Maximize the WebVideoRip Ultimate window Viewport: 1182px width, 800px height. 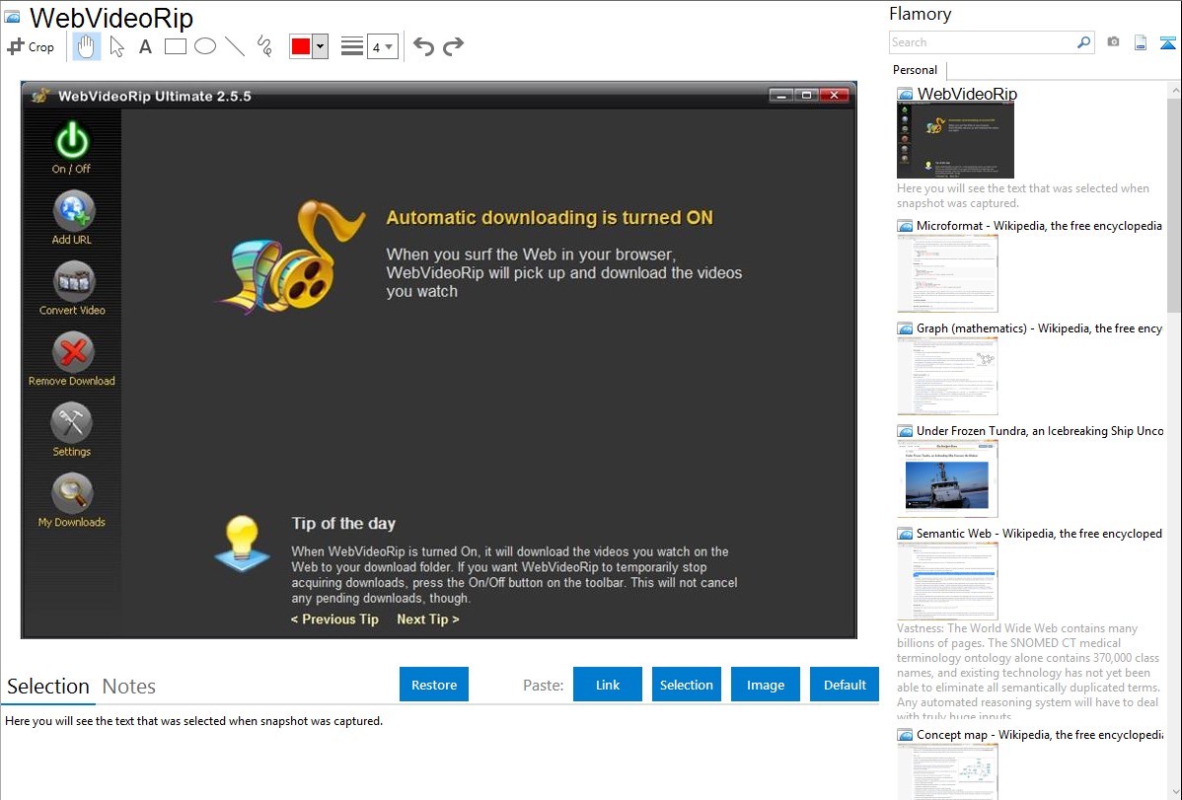807,95
